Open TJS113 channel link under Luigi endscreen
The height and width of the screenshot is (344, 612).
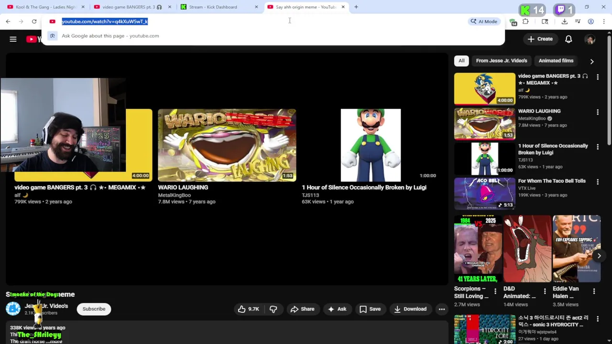(310, 195)
